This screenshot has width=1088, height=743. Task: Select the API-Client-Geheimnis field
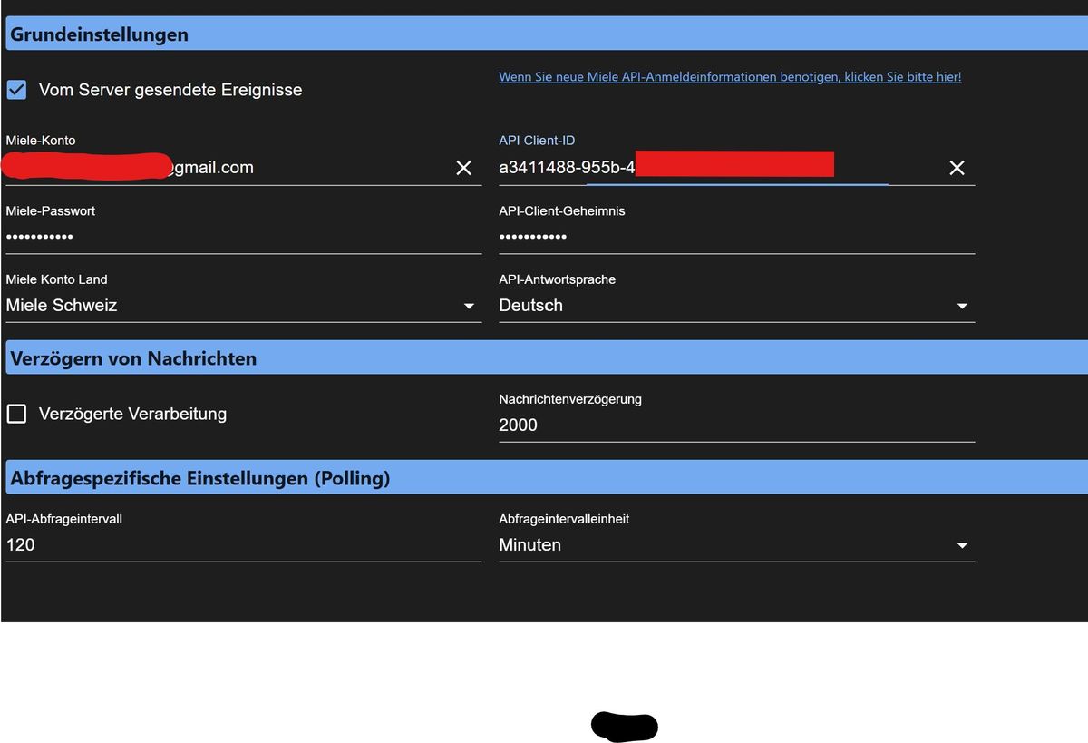pos(736,237)
